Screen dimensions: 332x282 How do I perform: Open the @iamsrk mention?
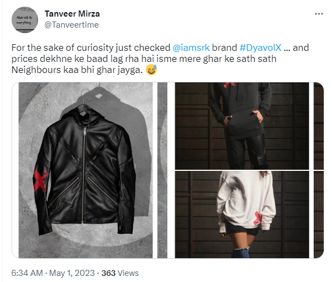191,48
